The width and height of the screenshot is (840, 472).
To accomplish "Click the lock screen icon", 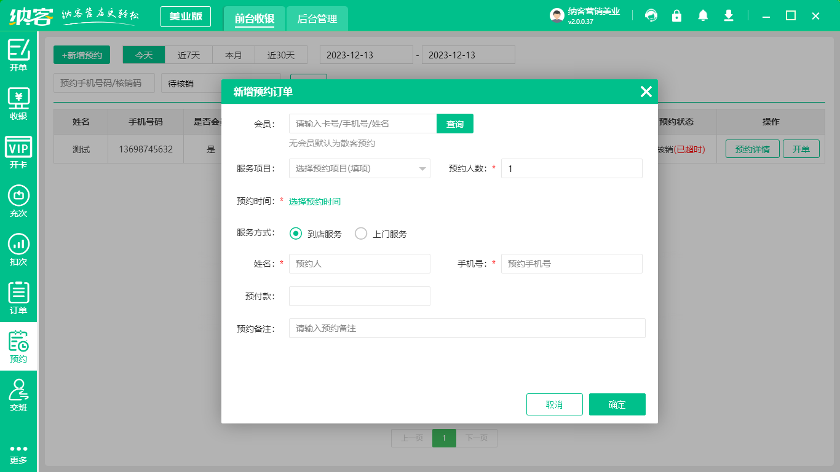I will [677, 16].
